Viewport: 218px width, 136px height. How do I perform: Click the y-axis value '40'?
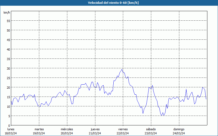pyautogui.click(x=8, y=50)
